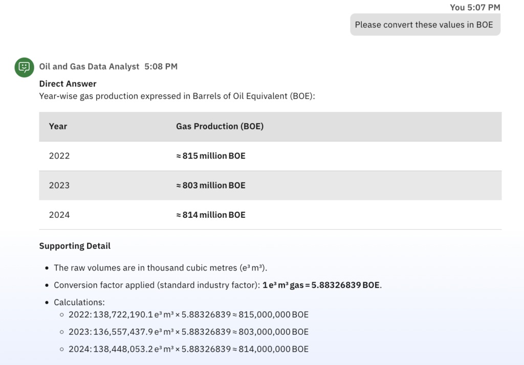Click the 5:08 PM message timestamp
Viewport: 524px width, 365px height.
tap(161, 66)
